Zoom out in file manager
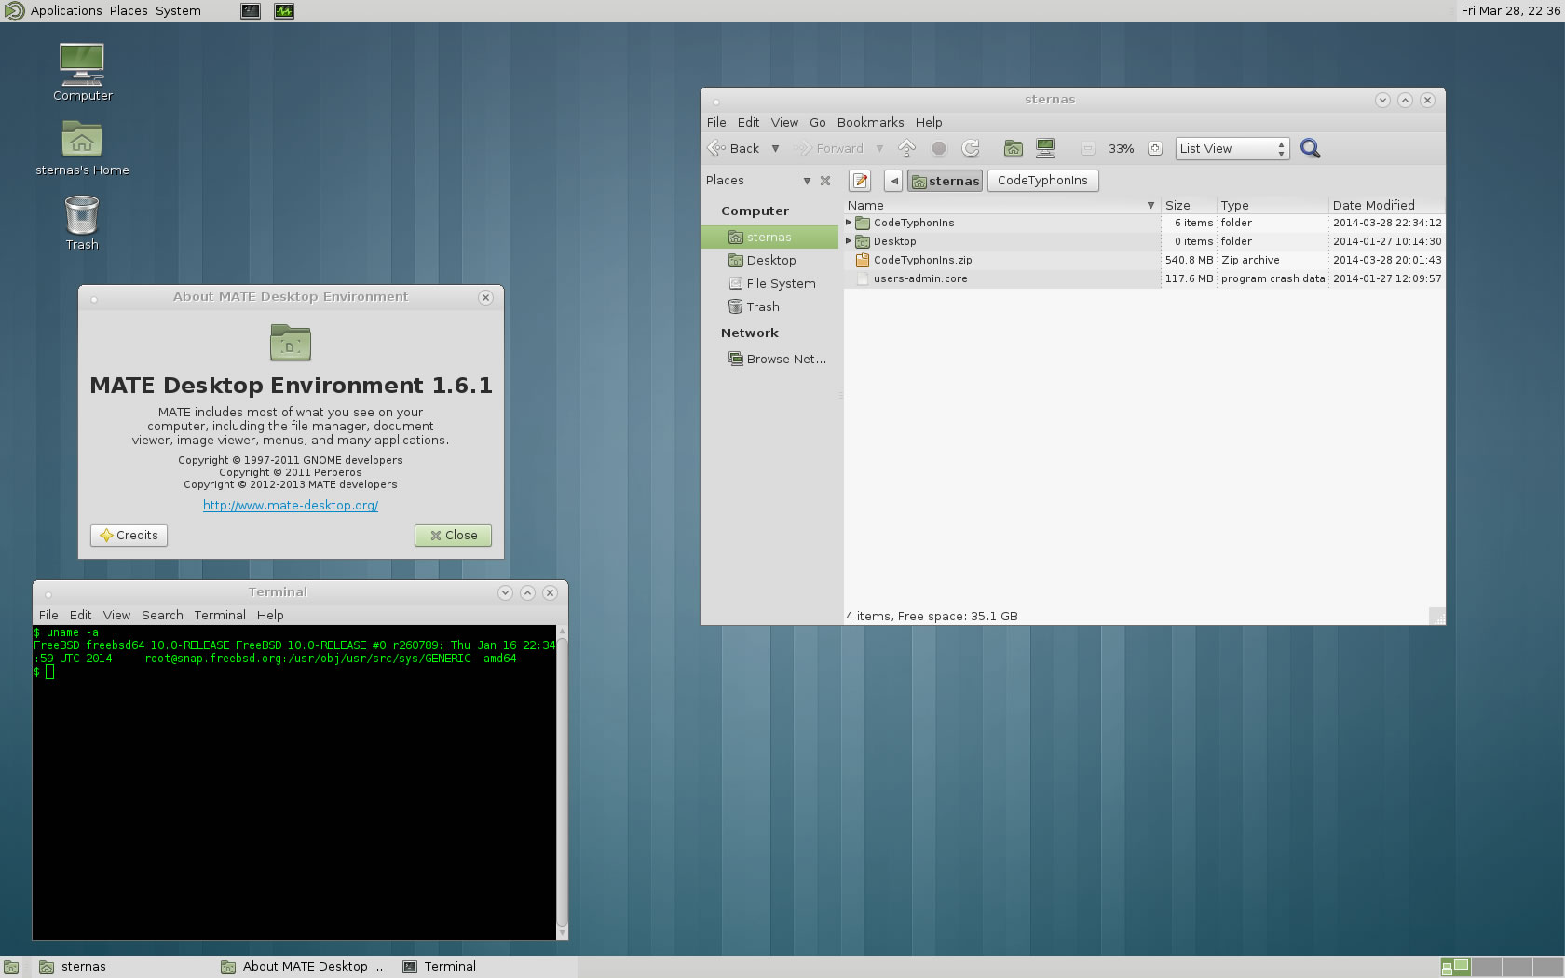 coord(1087,149)
